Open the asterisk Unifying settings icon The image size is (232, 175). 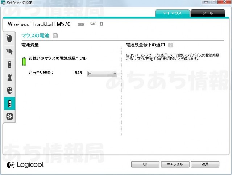9,116
